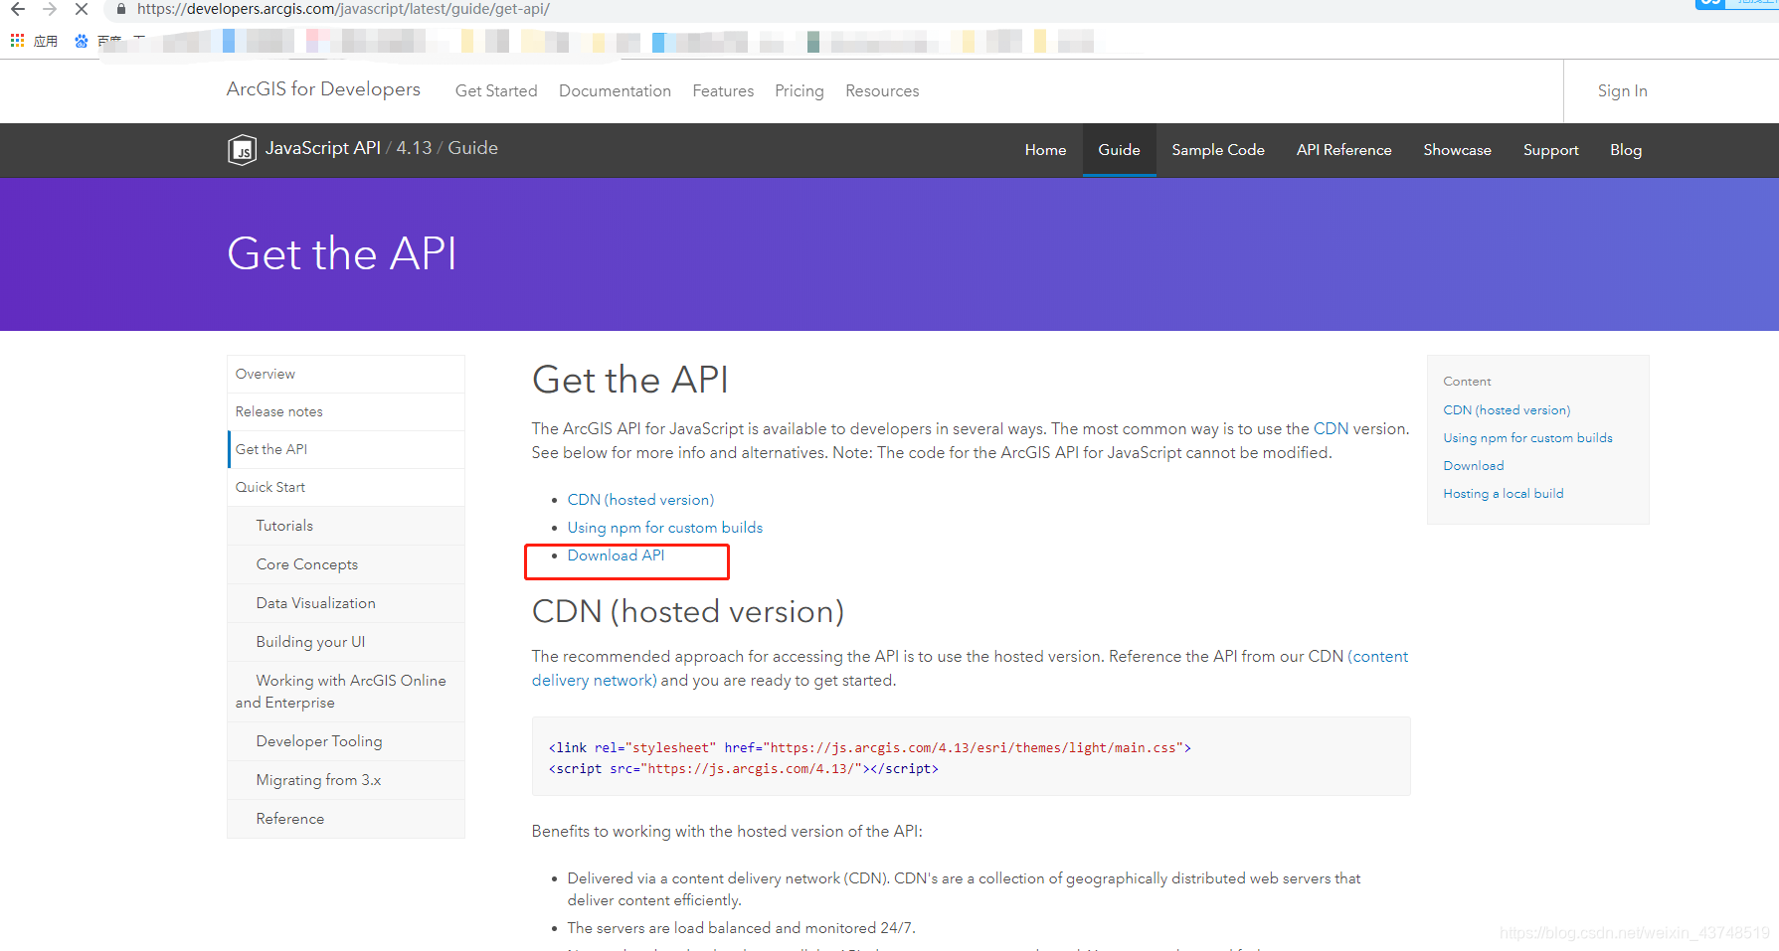Screen dimensions: 1779x951
Task: Open the Resources menu item
Action: pyautogui.click(x=882, y=91)
